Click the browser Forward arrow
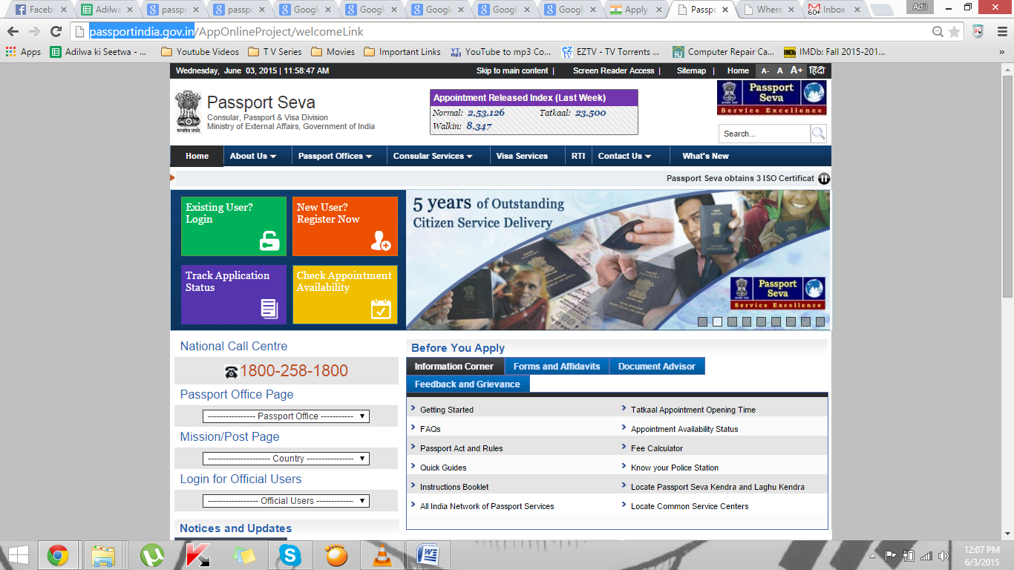Image resolution: width=1014 pixels, height=570 pixels. [34, 32]
